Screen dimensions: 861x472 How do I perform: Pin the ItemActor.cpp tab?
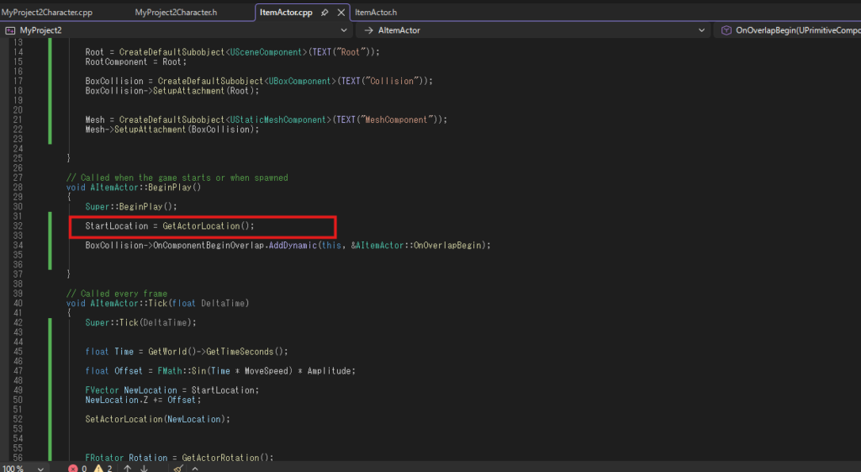pyautogui.click(x=325, y=13)
